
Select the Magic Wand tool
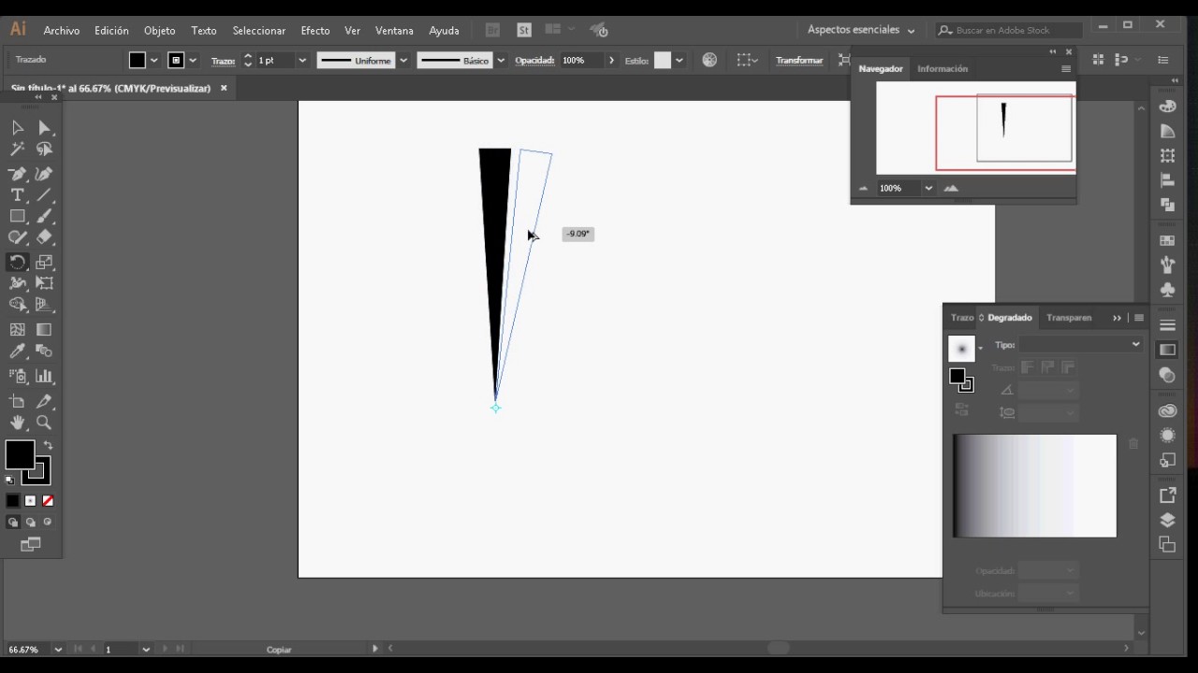click(x=18, y=150)
